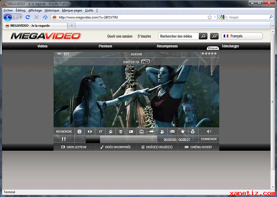Screen dimensions: 277x197
Task: Click the double down-arrow player icon
Action: (x=120, y=131)
